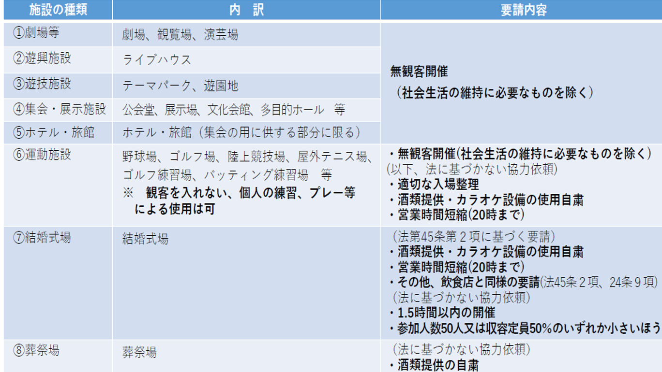Click (法に基づかない協力依頼) in 葬祭場 row
The image size is (662, 372).
[461, 349]
